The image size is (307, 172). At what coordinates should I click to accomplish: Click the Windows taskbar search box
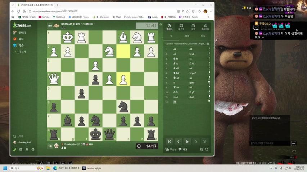pos(27,168)
